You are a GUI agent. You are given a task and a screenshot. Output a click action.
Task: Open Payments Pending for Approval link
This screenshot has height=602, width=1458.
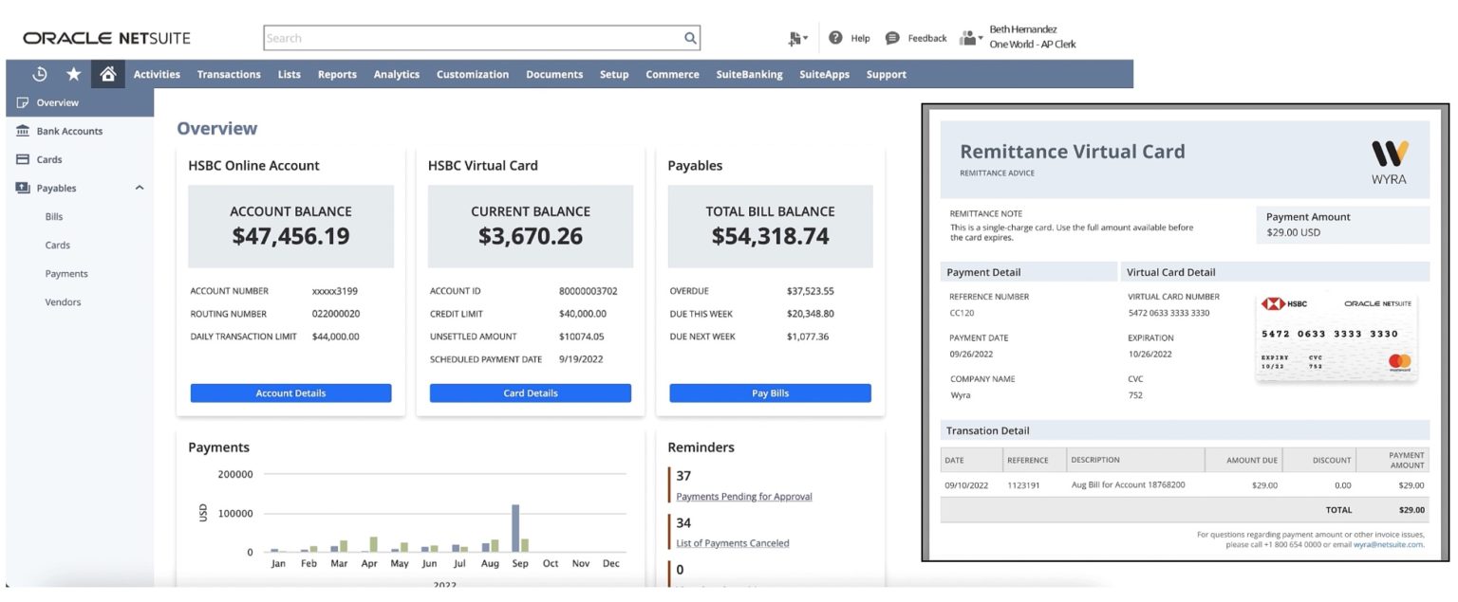coord(743,496)
